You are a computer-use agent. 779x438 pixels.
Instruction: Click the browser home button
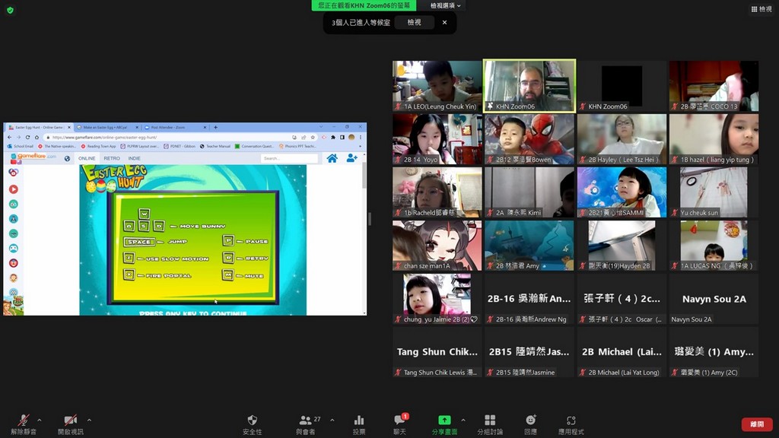(x=37, y=137)
